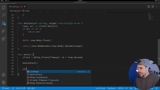Click func main() on line 42
This screenshot has height=90, width=160.
point(26,54)
